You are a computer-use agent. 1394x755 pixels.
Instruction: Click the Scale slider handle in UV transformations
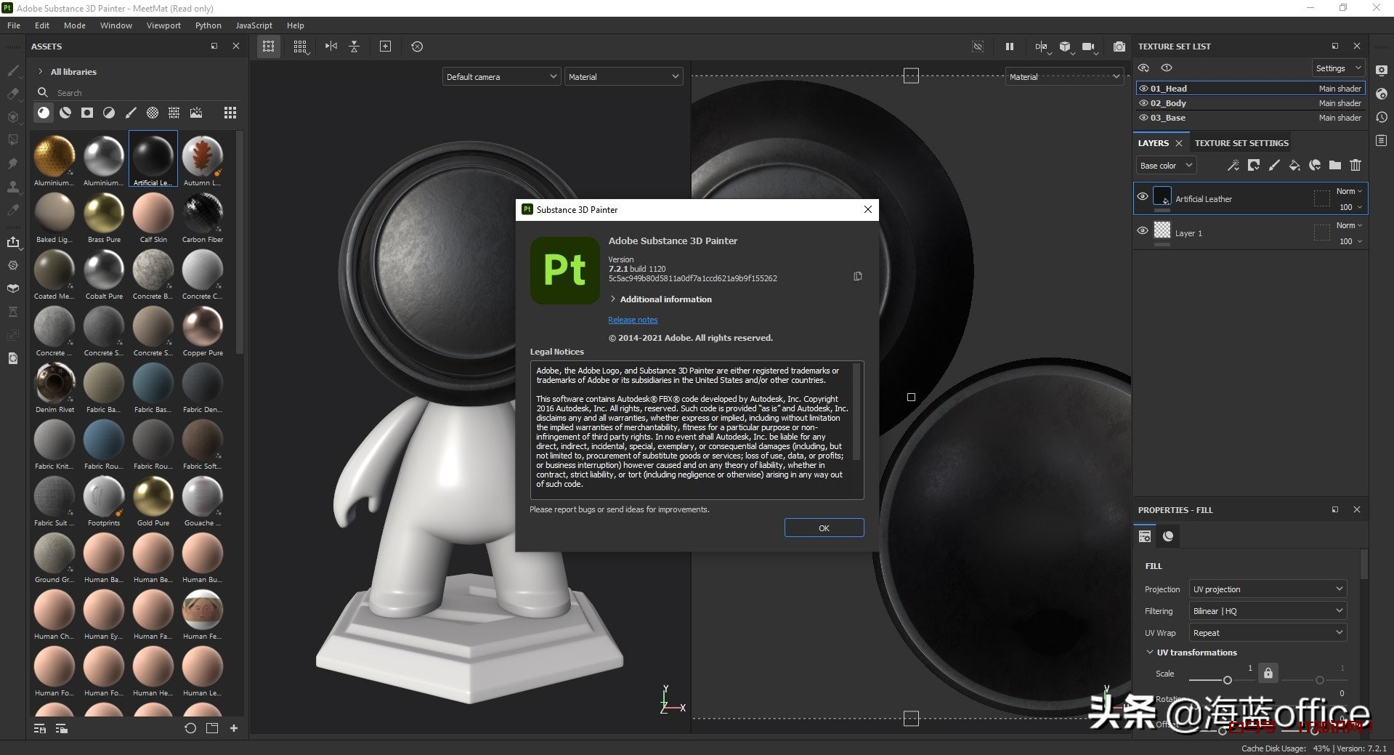pyautogui.click(x=1227, y=680)
